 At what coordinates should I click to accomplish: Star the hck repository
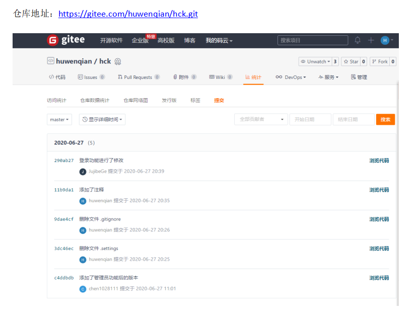coord(351,61)
